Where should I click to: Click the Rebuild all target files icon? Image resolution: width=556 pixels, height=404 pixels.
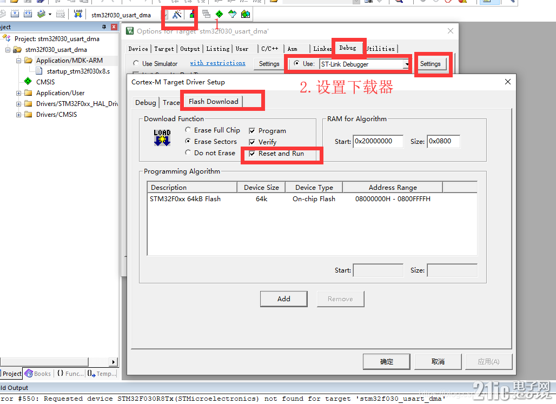pos(28,14)
